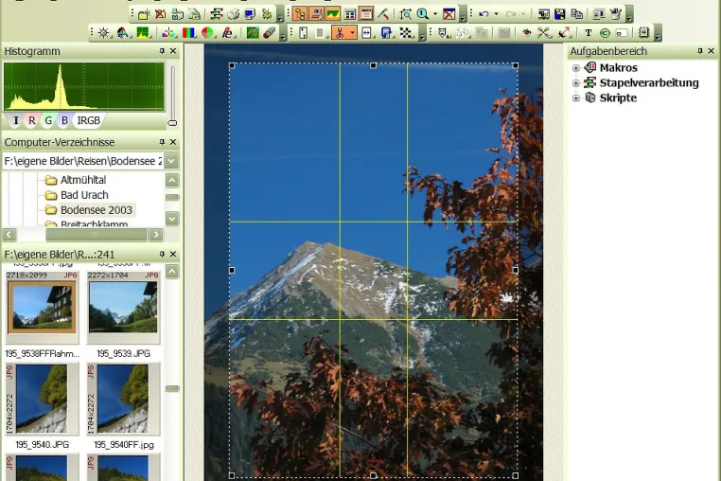Click the eraser brush icon
This screenshot has height=481, width=721.
click(x=270, y=33)
